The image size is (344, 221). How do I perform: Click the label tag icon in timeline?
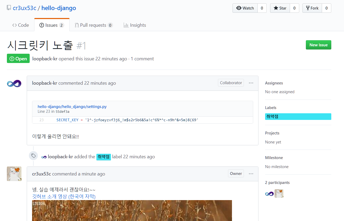tap(33, 156)
